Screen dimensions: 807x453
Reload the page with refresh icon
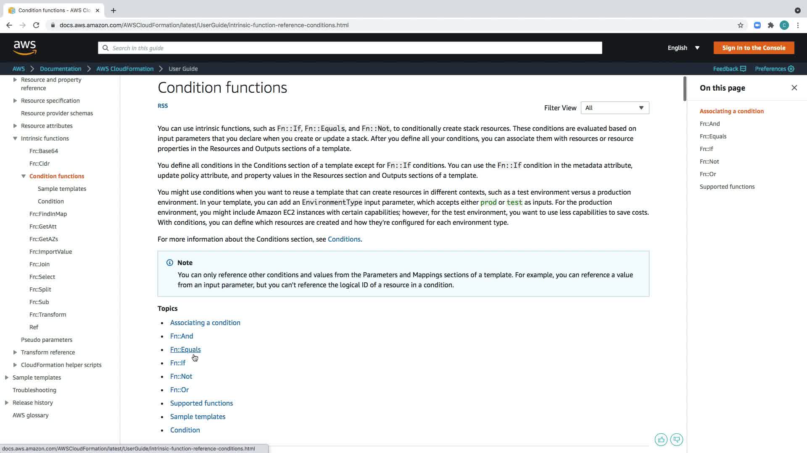pyautogui.click(x=36, y=25)
